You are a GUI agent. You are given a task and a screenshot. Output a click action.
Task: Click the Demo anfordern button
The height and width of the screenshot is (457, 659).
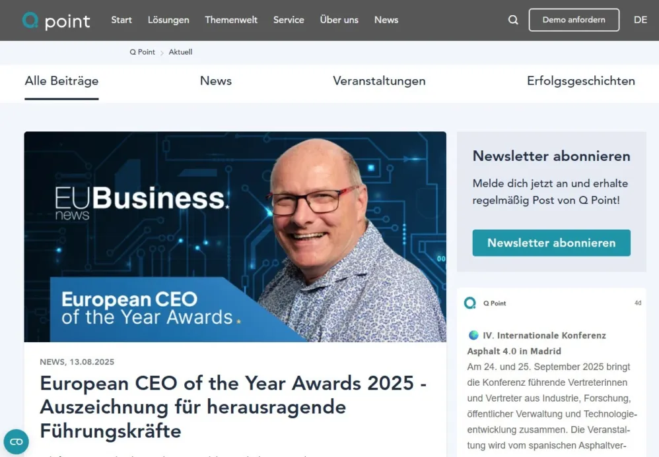pyautogui.click(x=574, y=20)
